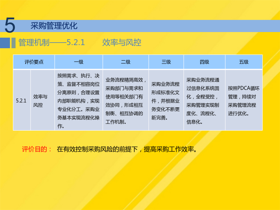Click the blue heading 效率与风控

[122, 43]
